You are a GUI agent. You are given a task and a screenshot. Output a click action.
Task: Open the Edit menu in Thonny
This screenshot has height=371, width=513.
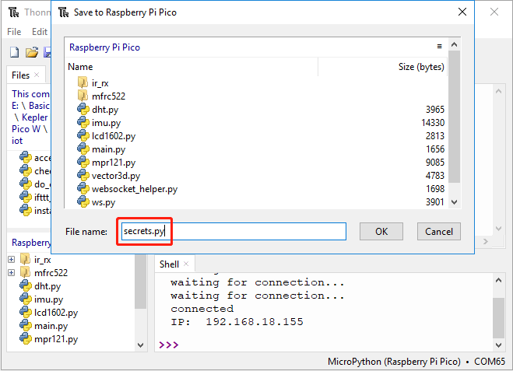[x=40, y=32]
